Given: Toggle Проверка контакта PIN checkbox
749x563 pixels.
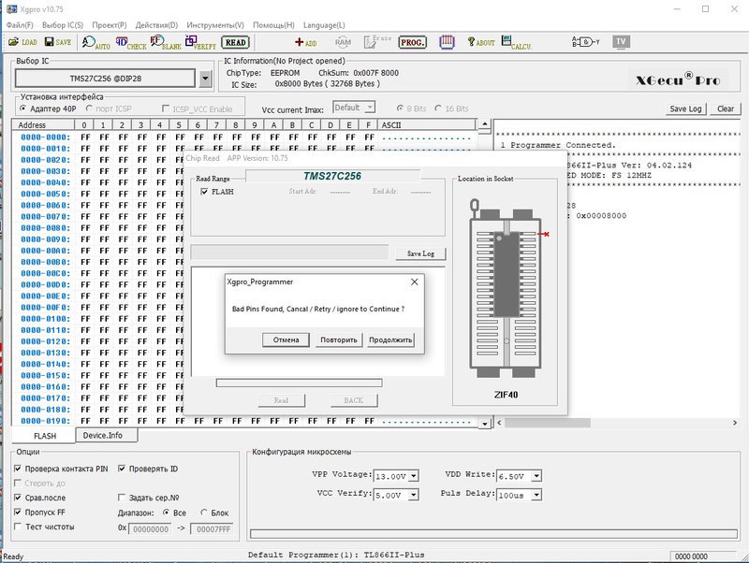Looking at the screenshot, I should (x=18, y=469).
